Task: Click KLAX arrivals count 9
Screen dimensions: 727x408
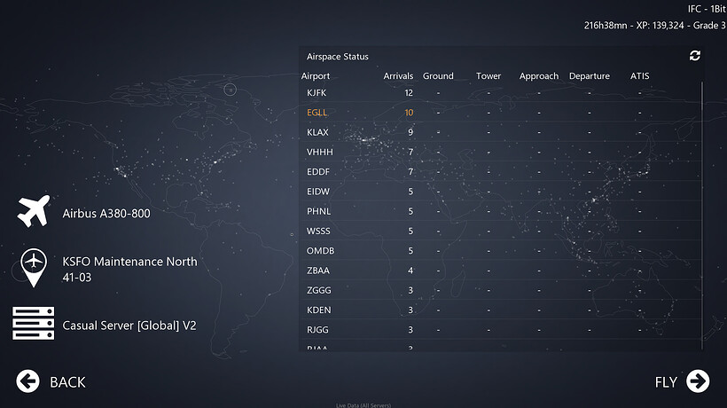Action: (x=410, y=132)
